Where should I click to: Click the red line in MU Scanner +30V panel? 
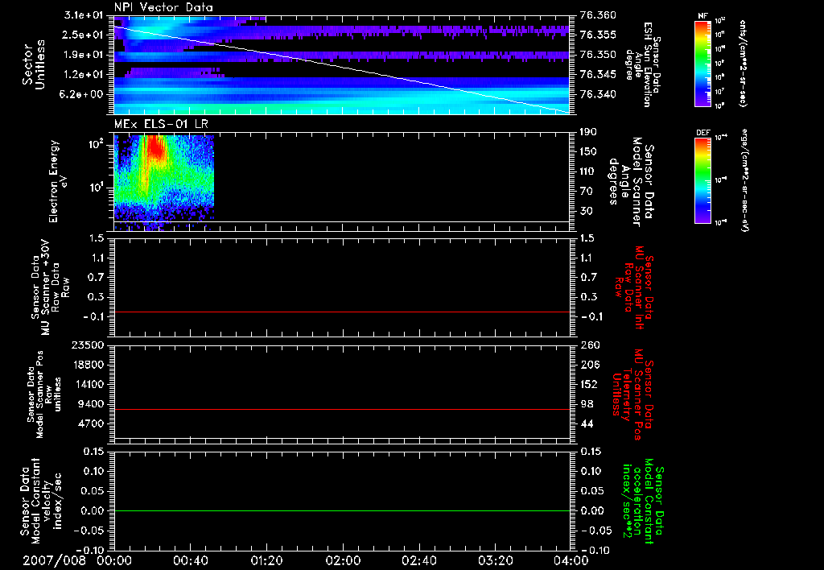pos(341,312)
